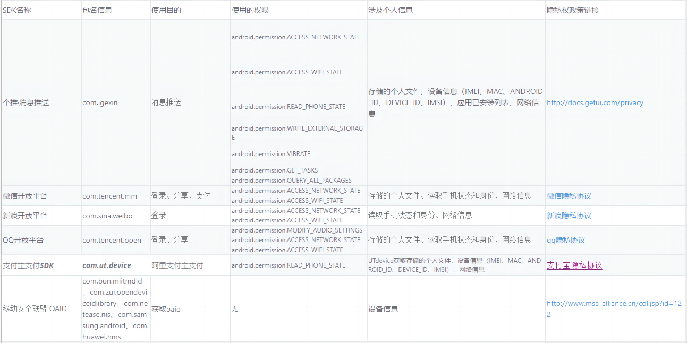Image resolution: width=687 pixels, height=343 pixels.
Task: Click the android.permission.GET_TASKS text
Action: (275, 170)
